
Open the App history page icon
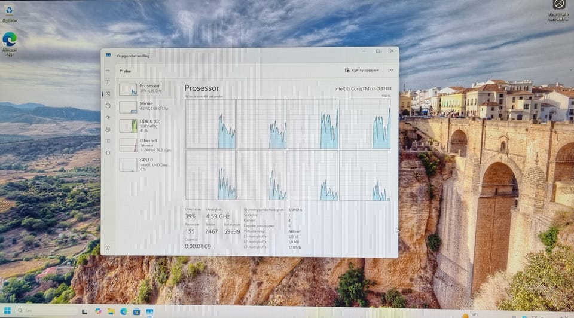pos(108,106)
